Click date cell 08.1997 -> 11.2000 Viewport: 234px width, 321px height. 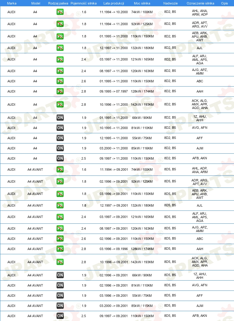click(114, 71)
